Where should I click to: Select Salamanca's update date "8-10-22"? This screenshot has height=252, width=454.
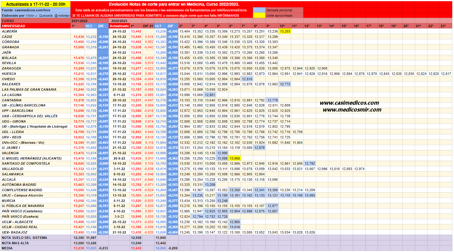[x=119, y=174]
